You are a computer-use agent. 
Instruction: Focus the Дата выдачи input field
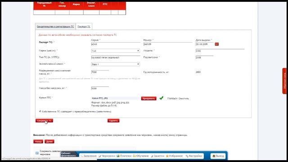204,44
